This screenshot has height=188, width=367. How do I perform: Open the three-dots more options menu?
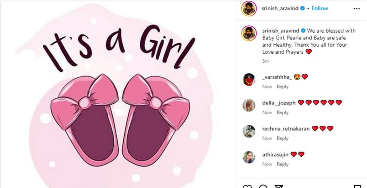tap(356, 9)
